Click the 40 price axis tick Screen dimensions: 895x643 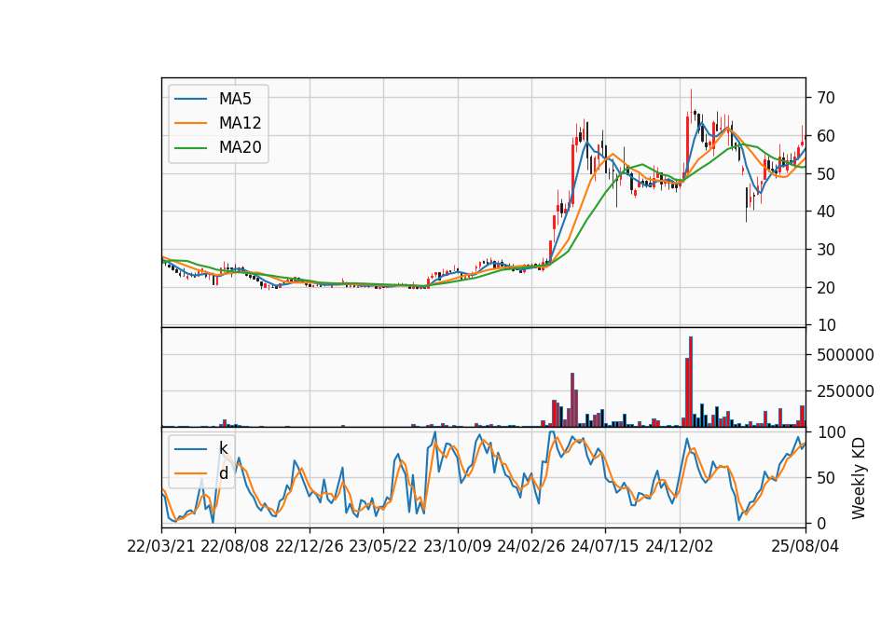click(x=826, y=212)
